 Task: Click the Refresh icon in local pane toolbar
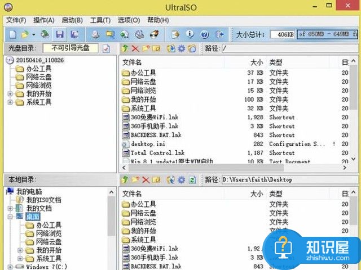(x=192, y=180)
